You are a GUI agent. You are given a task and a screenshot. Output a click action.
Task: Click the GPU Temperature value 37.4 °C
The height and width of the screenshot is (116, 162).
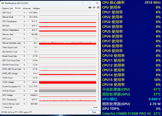32,21
